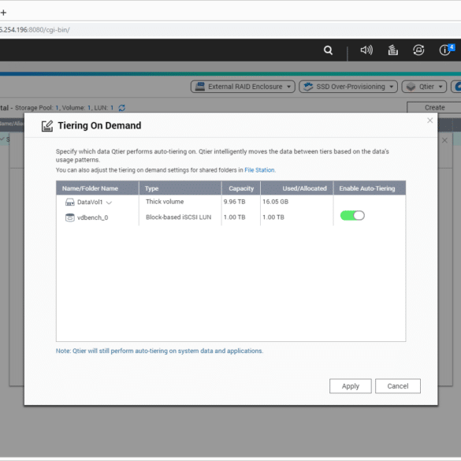Click the browser address bar

230,30
